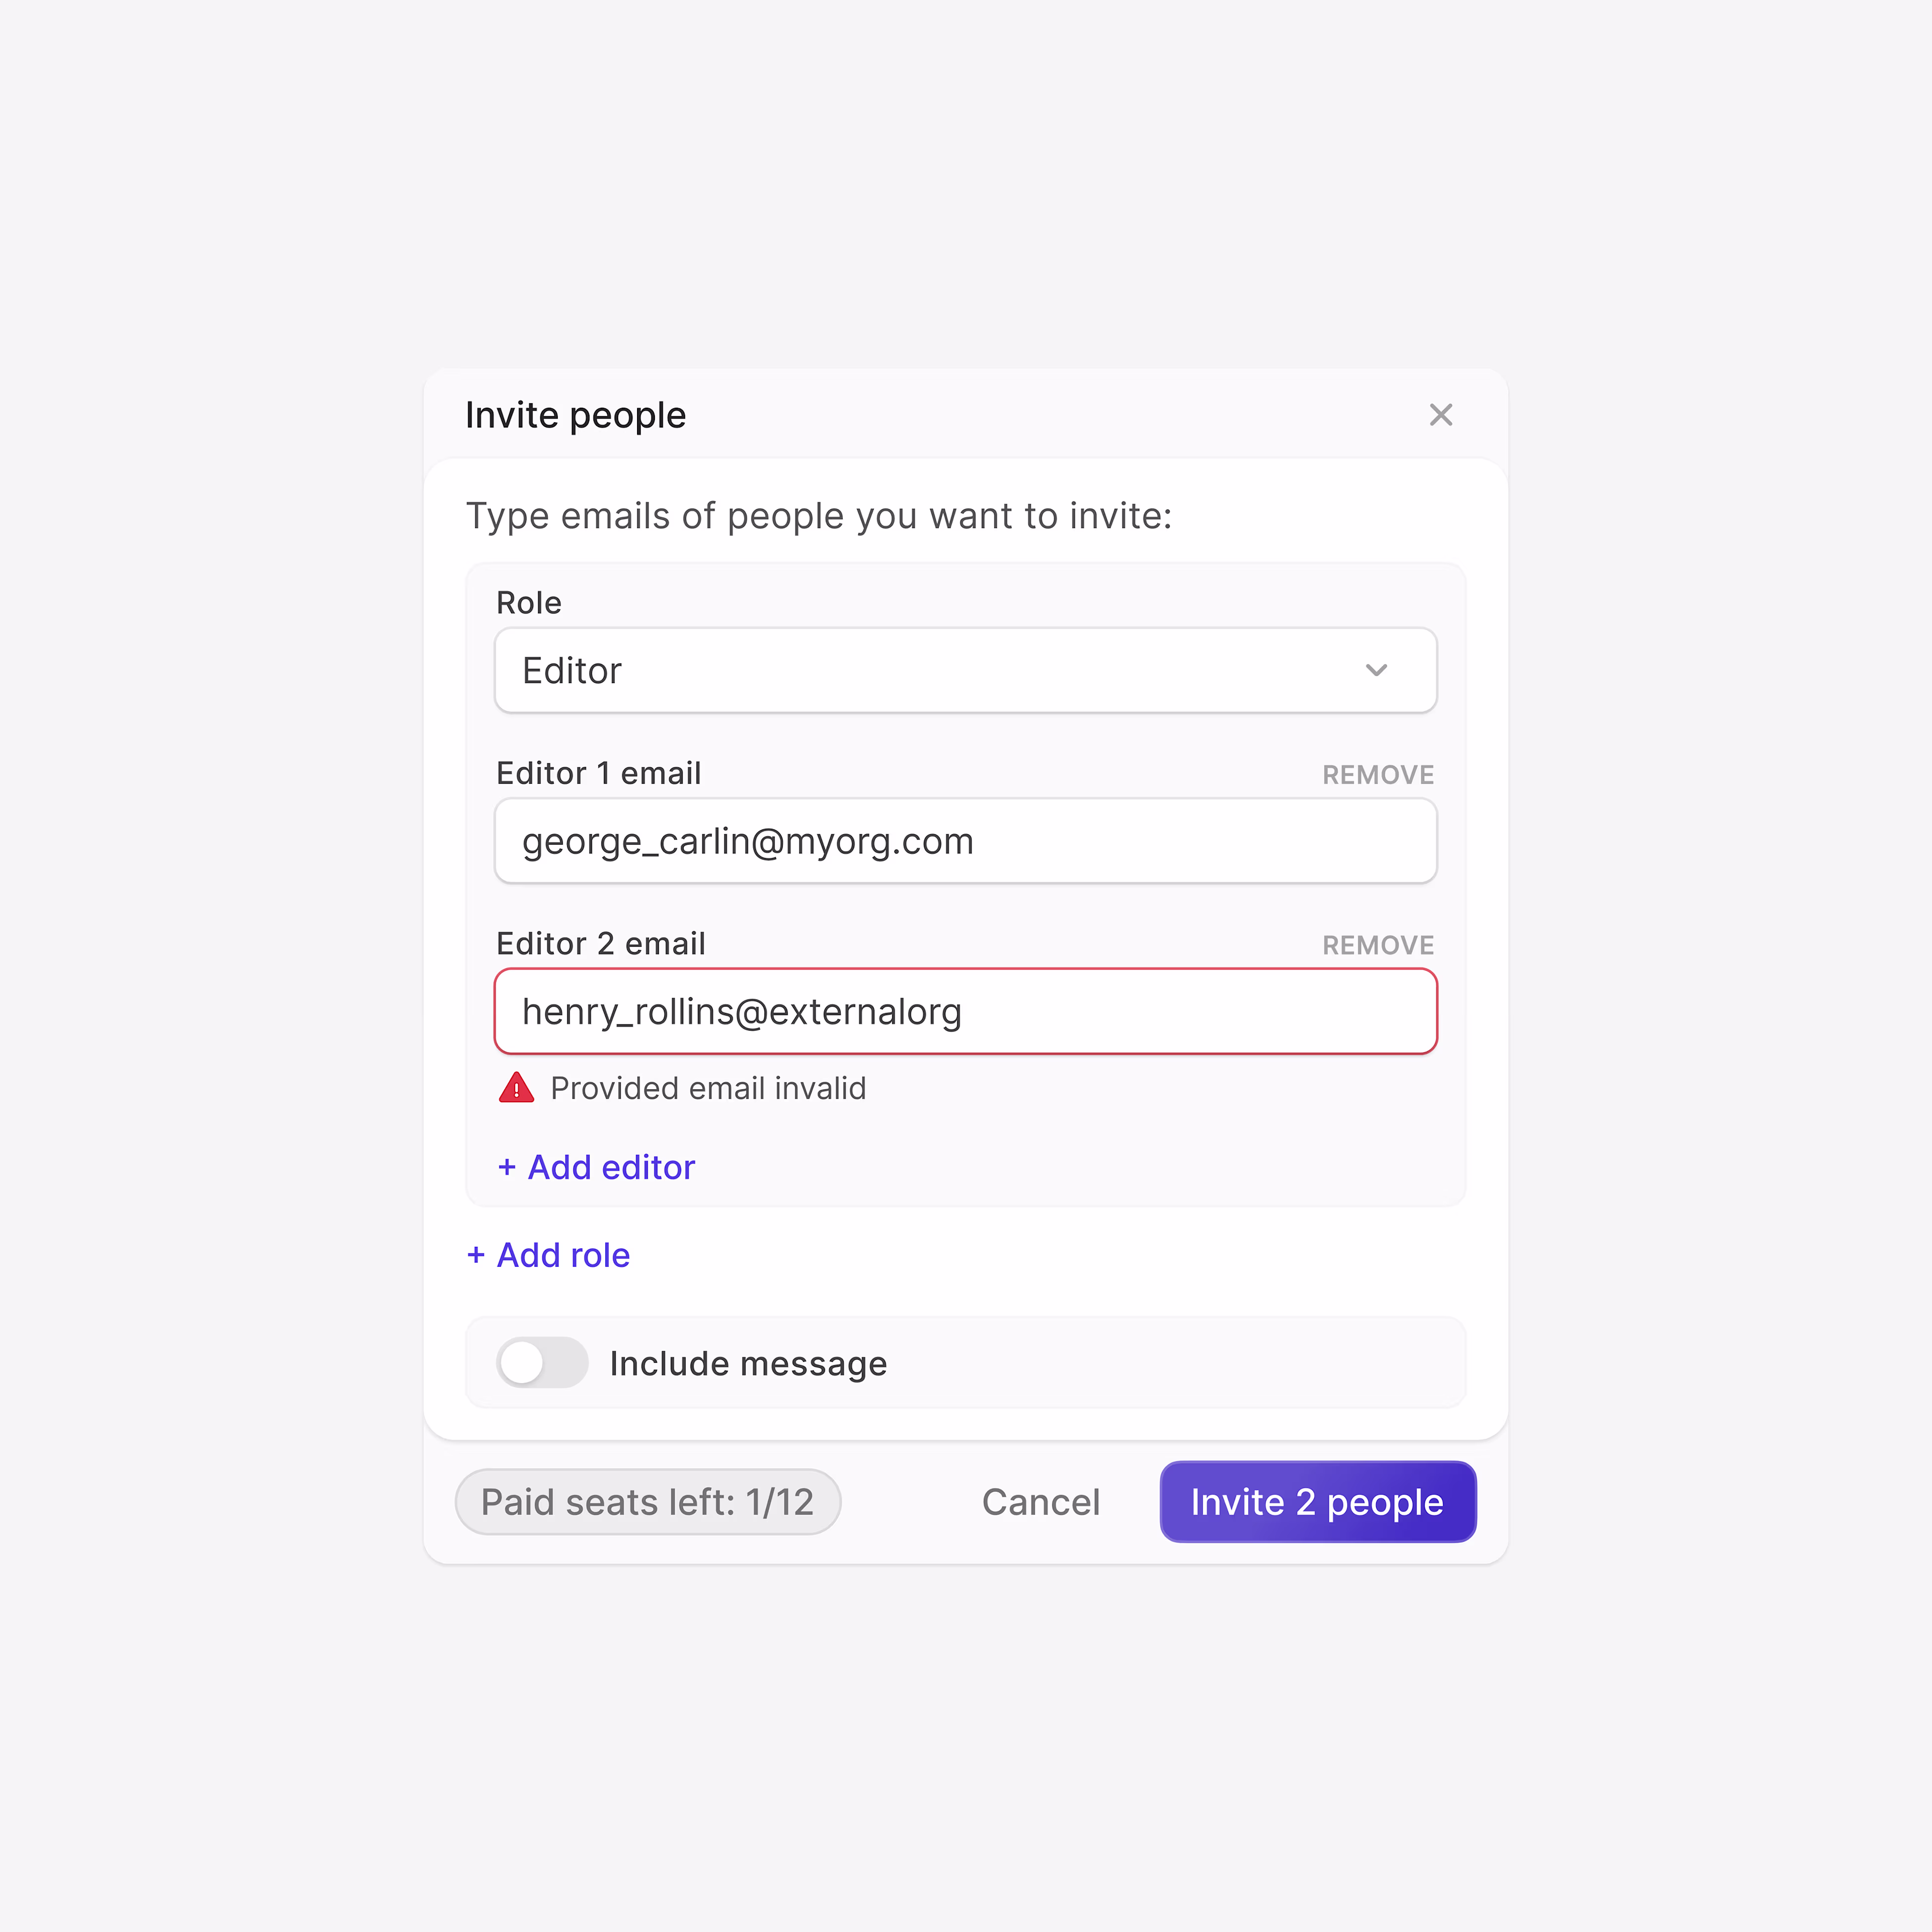Click the Invite 2 people button
Viewport: 1932px width, 1932px height.
(1317, 1501)
